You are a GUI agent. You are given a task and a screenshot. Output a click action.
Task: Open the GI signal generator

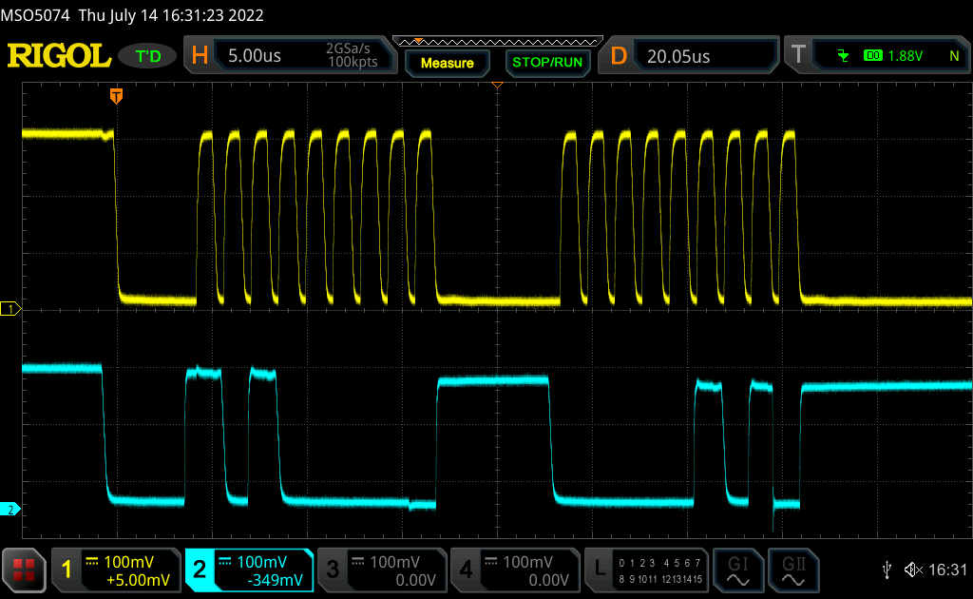pyautogui.click(x=738, y=570)
